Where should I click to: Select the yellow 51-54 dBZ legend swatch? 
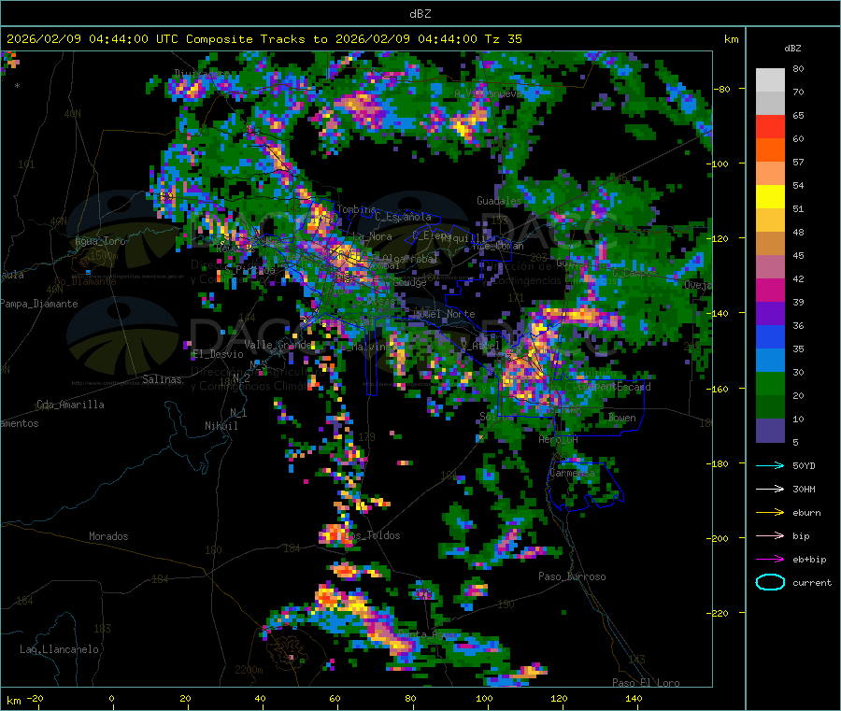coord(770,197)
